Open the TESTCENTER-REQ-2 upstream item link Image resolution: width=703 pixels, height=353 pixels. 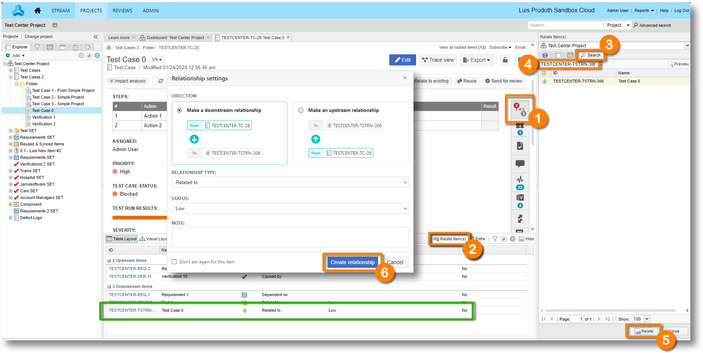[129, 269]
